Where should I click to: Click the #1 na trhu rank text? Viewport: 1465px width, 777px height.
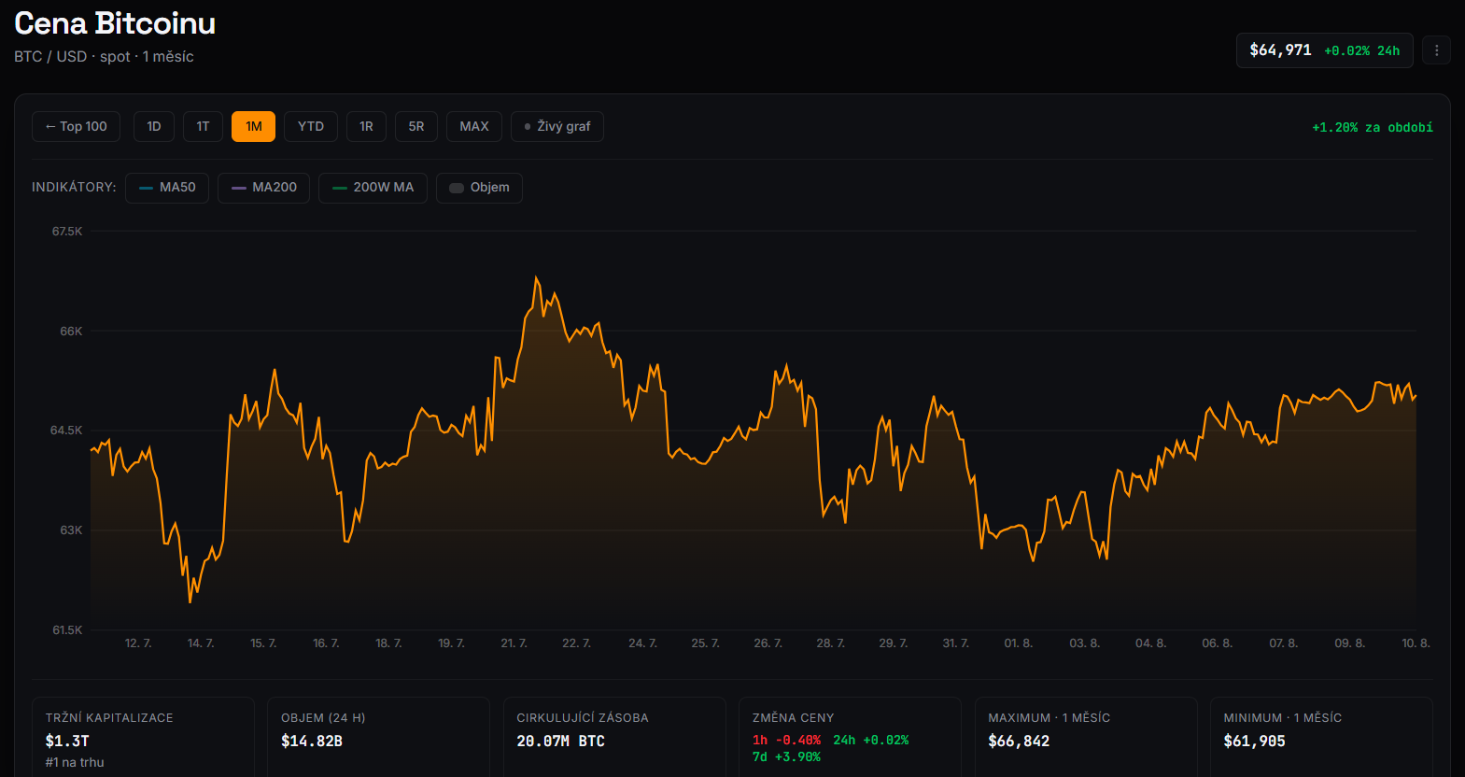[75, 763]
